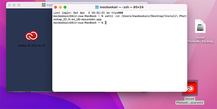Click the gray zoom button of Adobe Zii window
217x109 pixels.
coord(19,5)
